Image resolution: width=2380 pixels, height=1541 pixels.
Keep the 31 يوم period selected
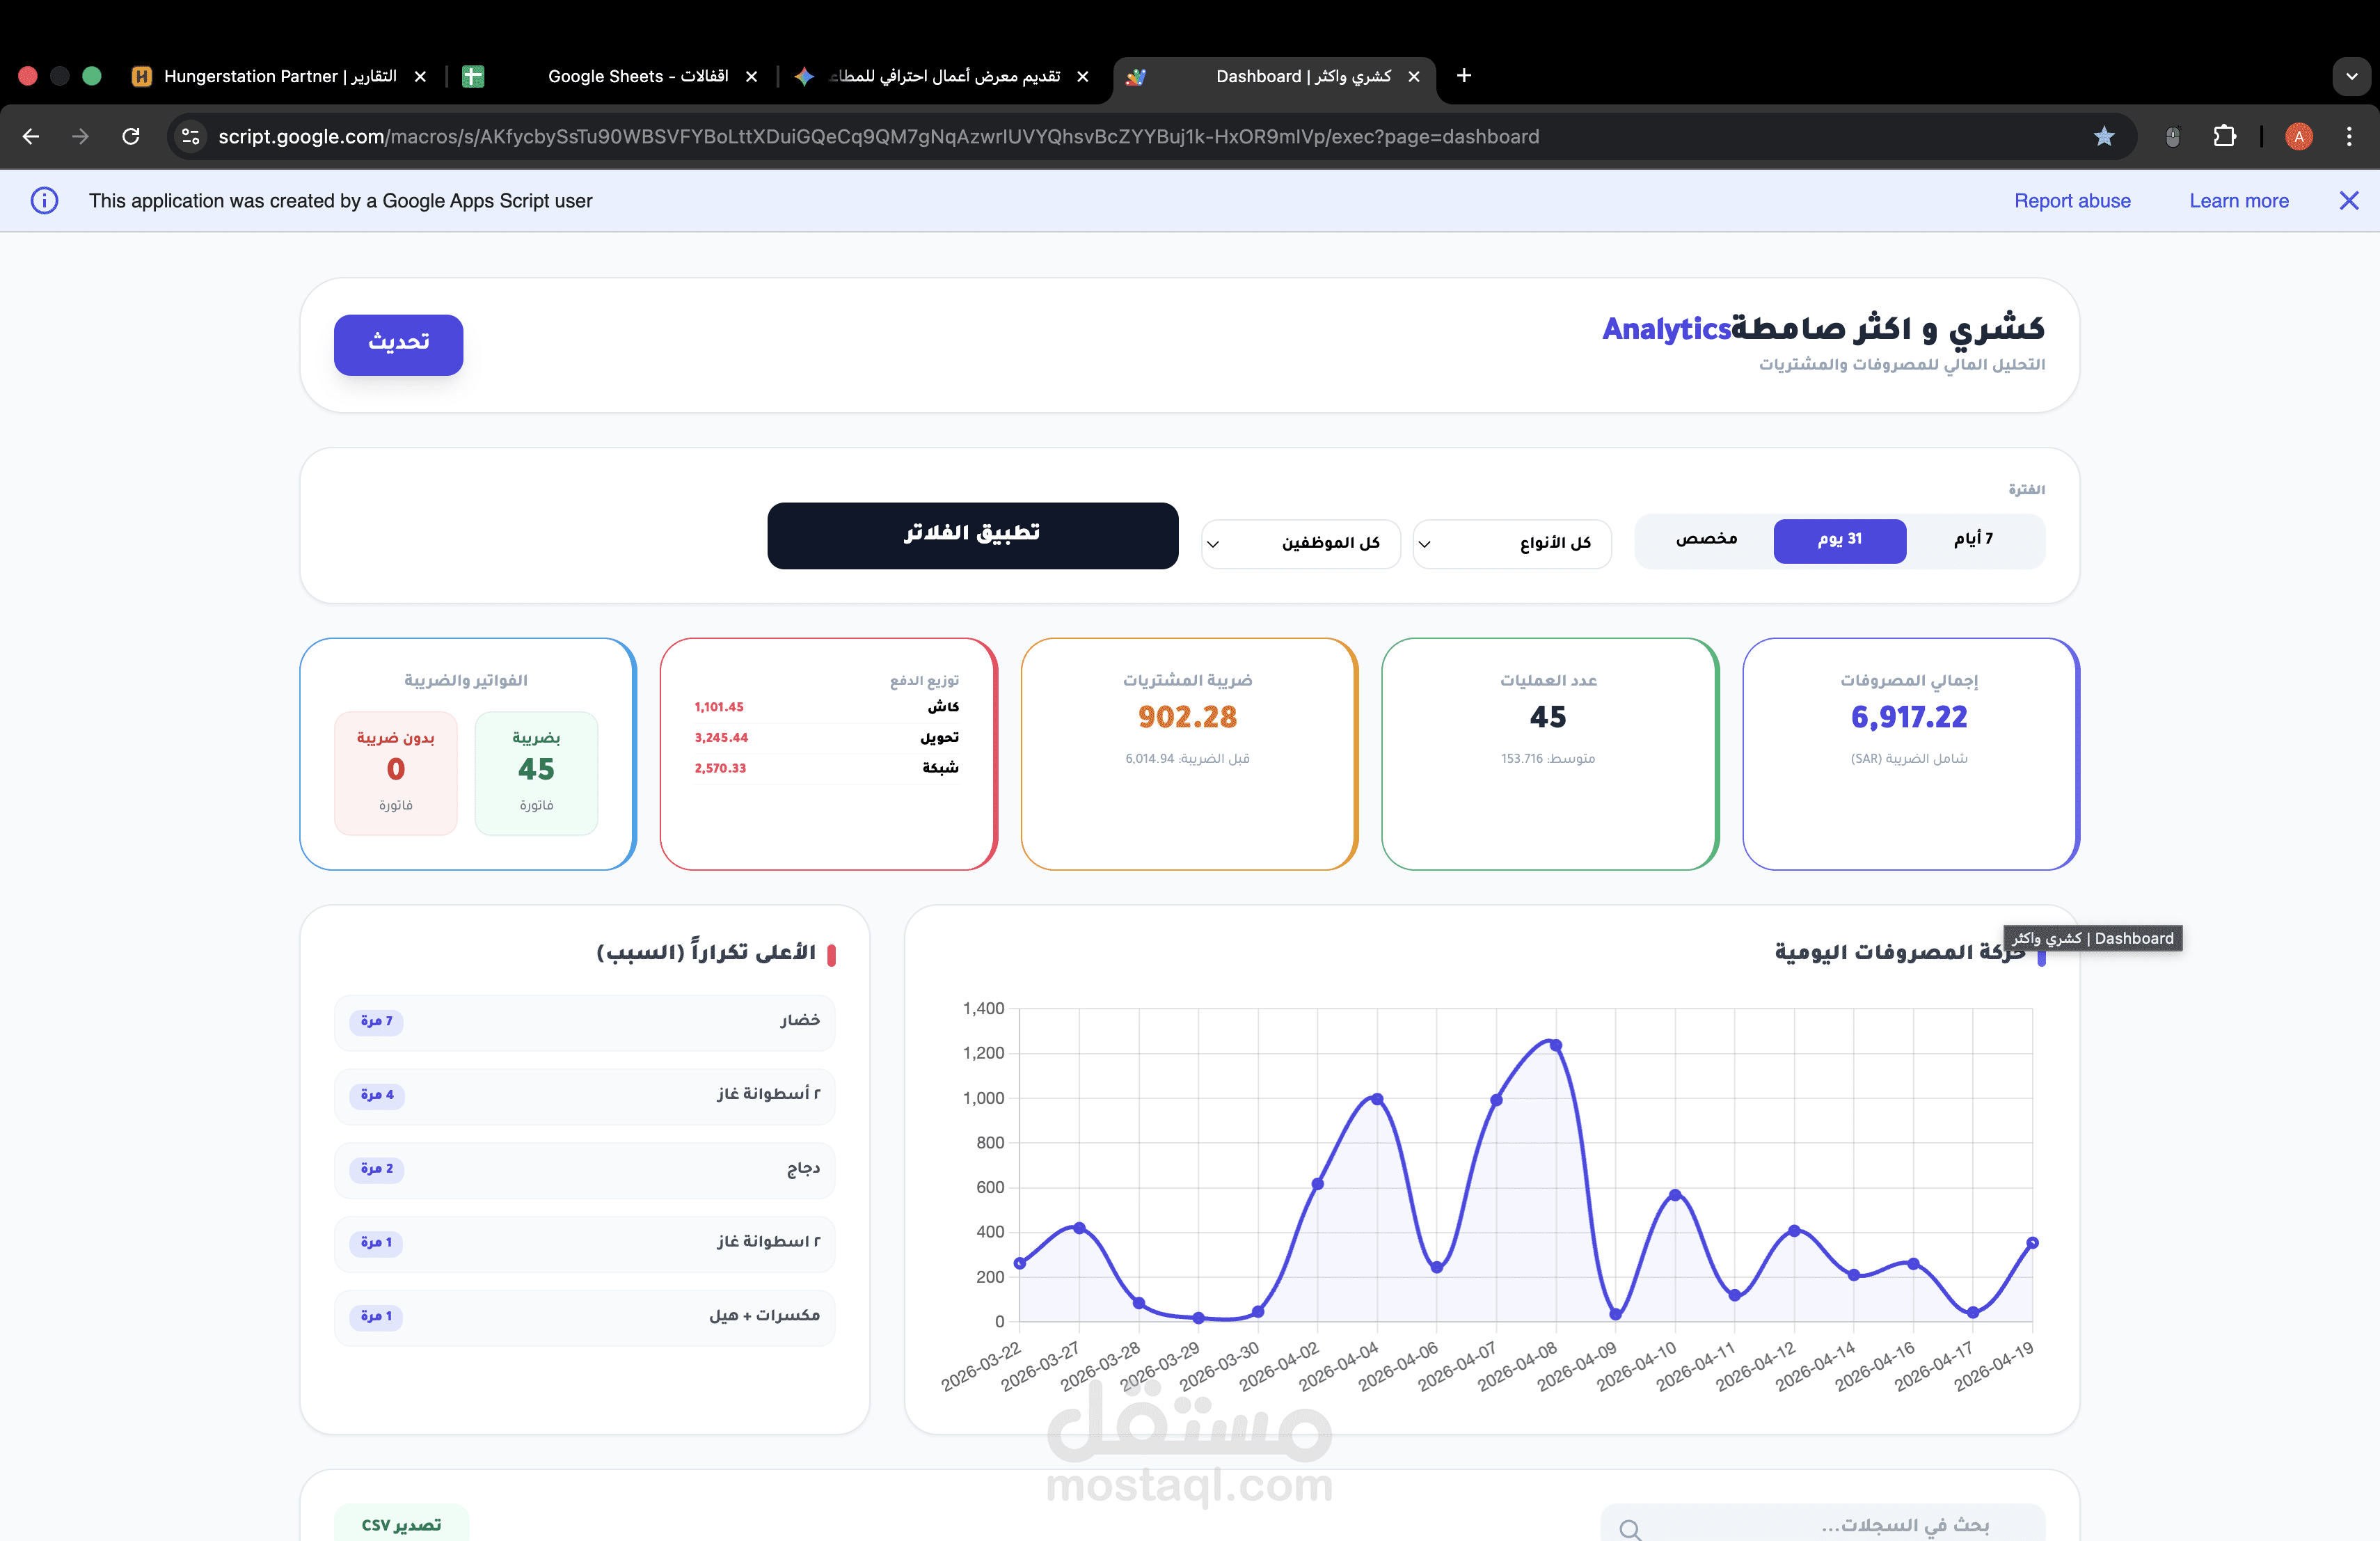(x=1839, y=541)
